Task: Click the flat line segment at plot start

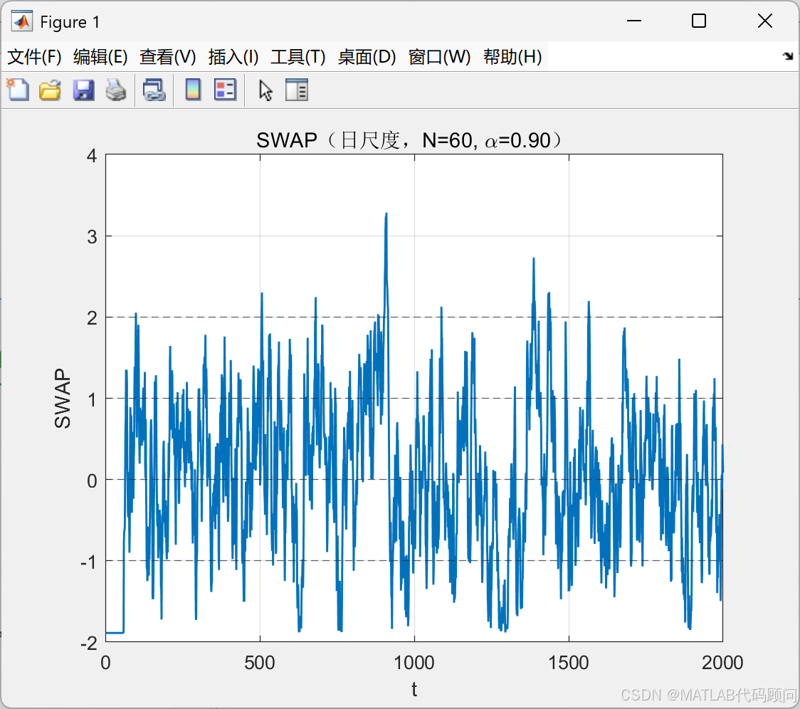Action: tap(115, 633)
